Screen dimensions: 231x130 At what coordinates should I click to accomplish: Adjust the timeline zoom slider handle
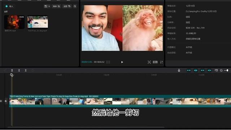227,70
